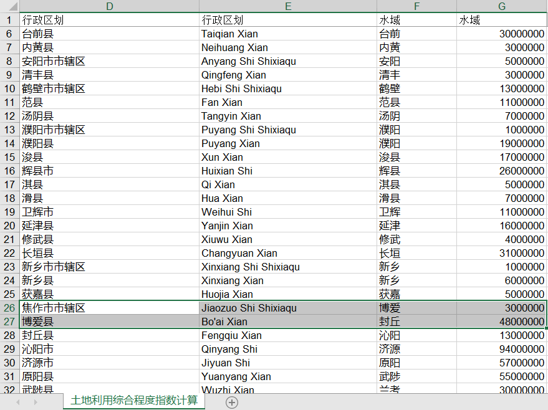Click the cell 武陟 in column F

(416, 376)
